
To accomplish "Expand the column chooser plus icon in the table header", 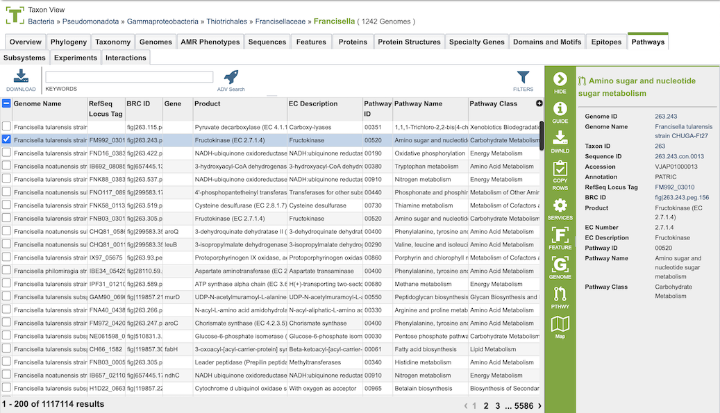I will (539, 103).
